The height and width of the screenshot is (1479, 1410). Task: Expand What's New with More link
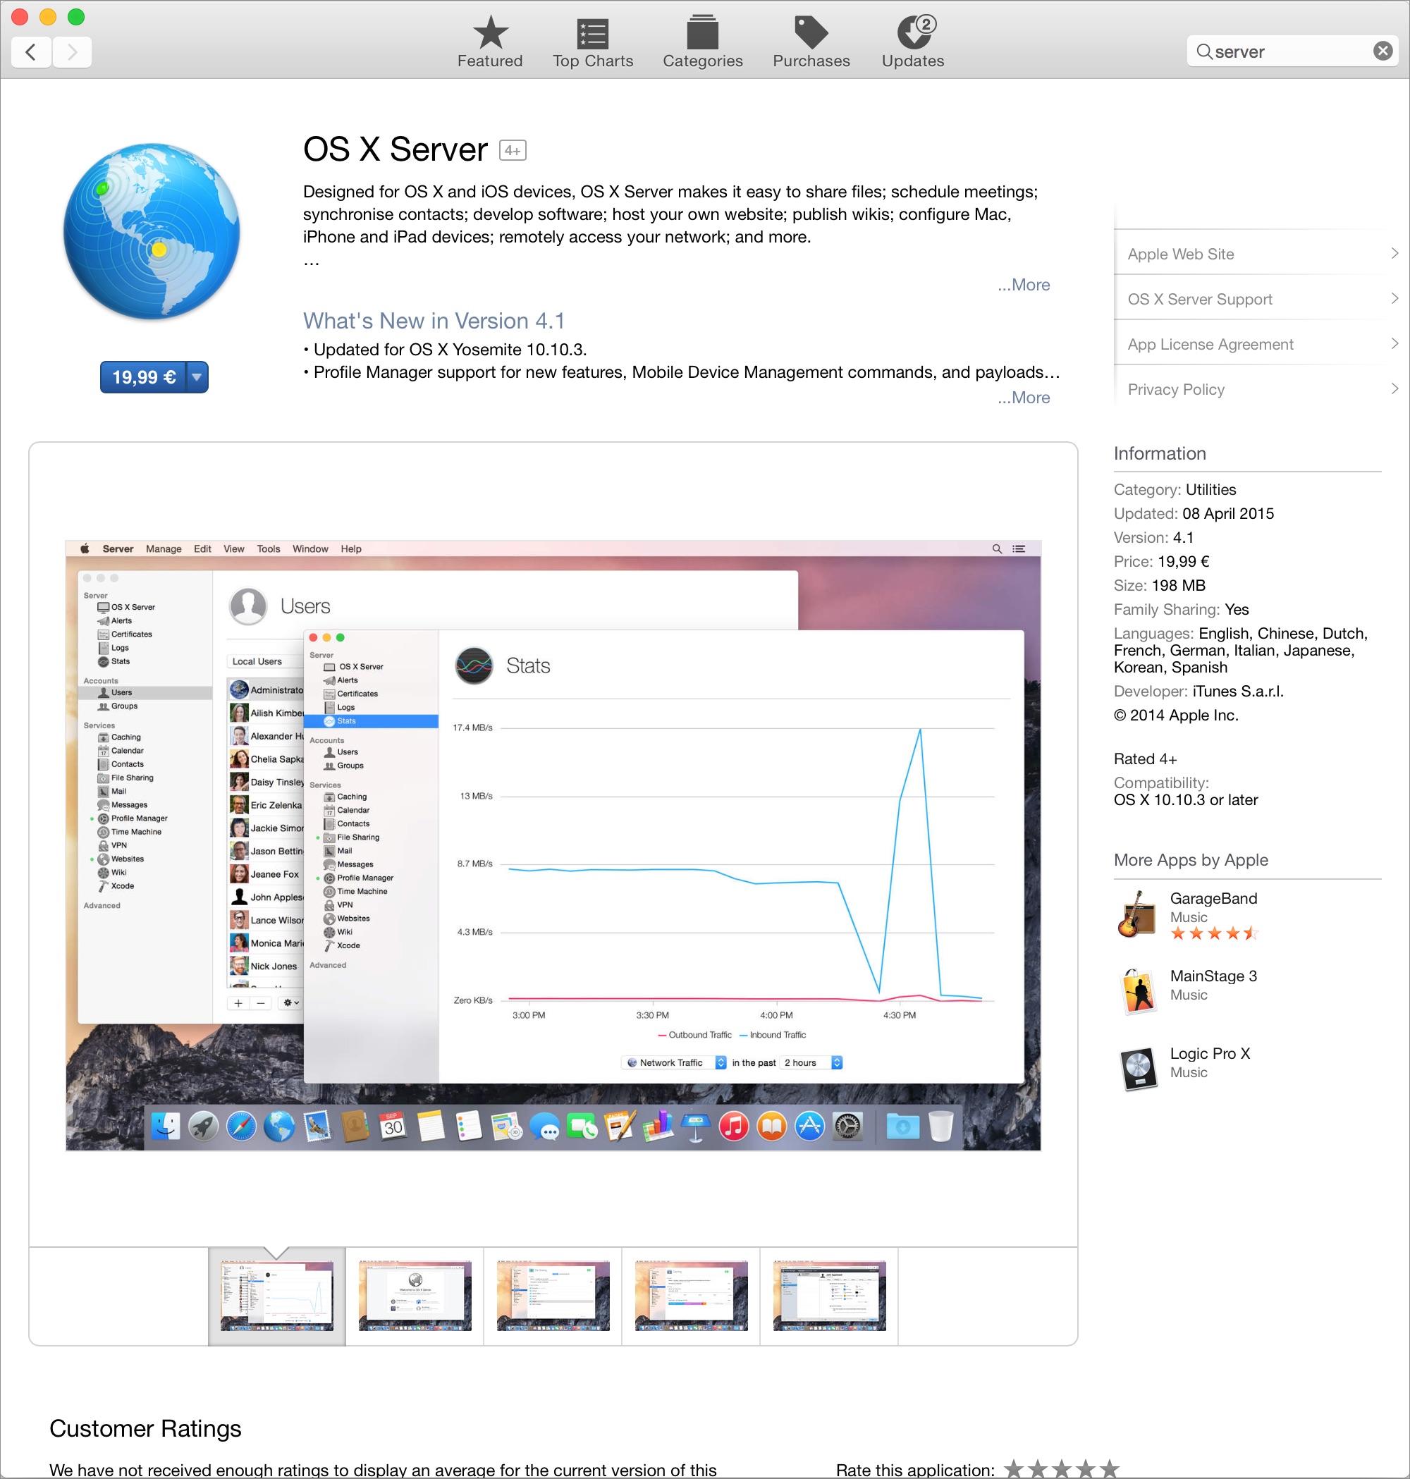tap(1023, 398)
